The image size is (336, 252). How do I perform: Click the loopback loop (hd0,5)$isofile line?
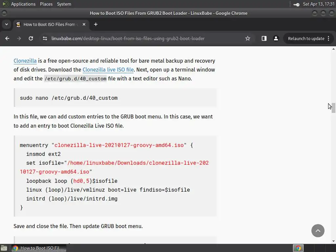72,181
